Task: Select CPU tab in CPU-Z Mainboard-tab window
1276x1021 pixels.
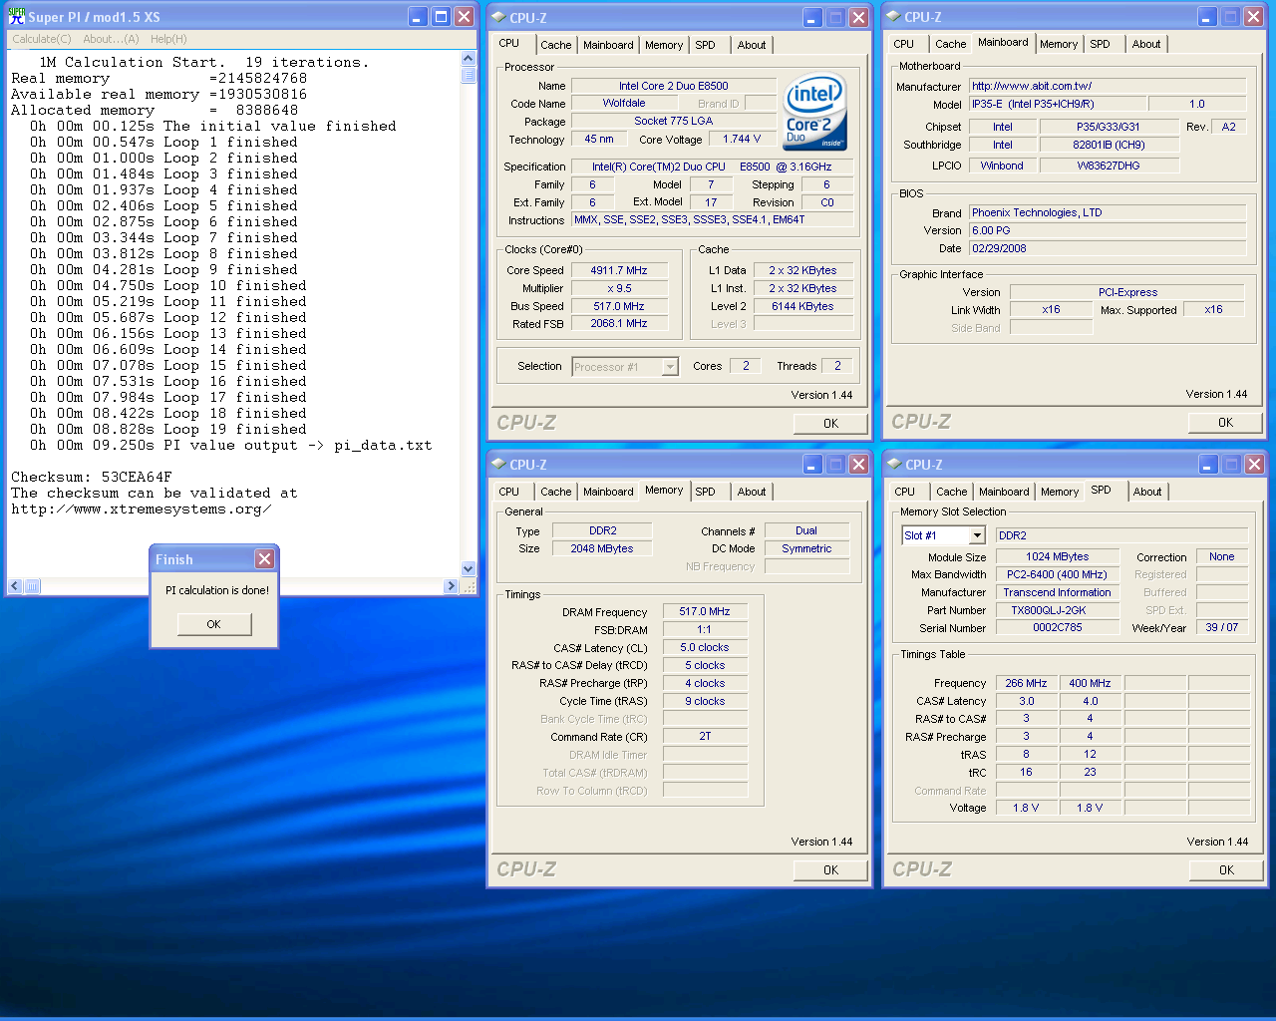Action: [904, 44]
